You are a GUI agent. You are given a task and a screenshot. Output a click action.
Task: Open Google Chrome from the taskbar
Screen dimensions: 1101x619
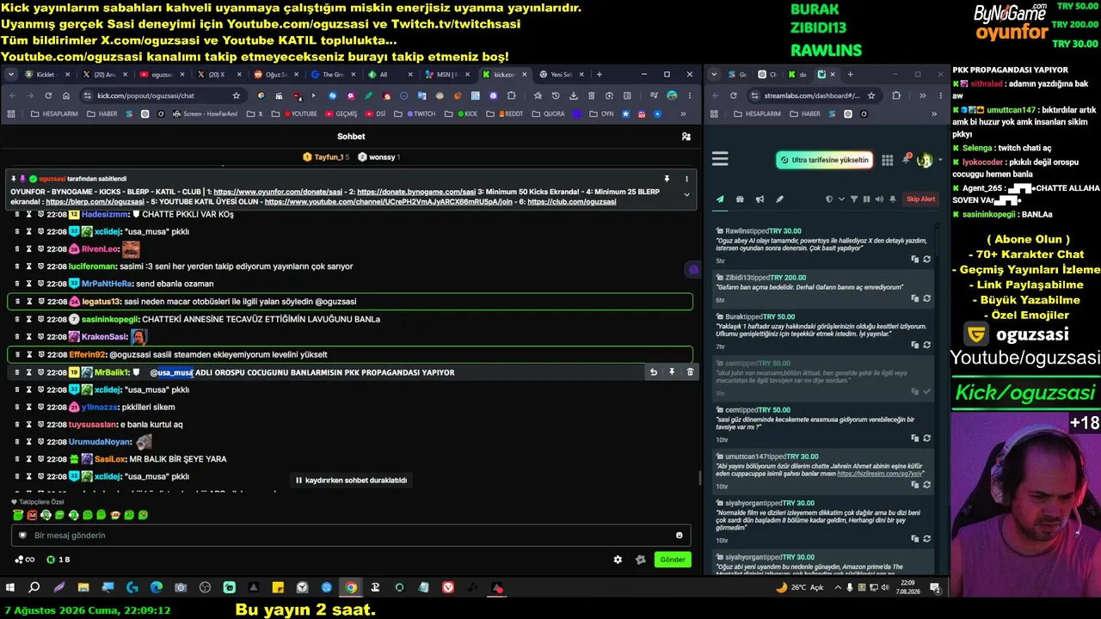click(351, 588)
